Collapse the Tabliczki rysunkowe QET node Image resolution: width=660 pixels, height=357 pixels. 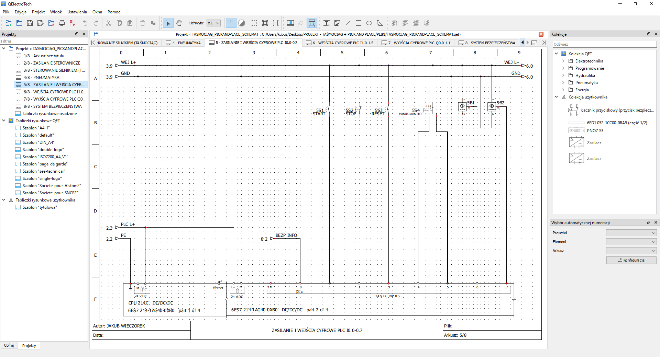click(x=4, y=120)
